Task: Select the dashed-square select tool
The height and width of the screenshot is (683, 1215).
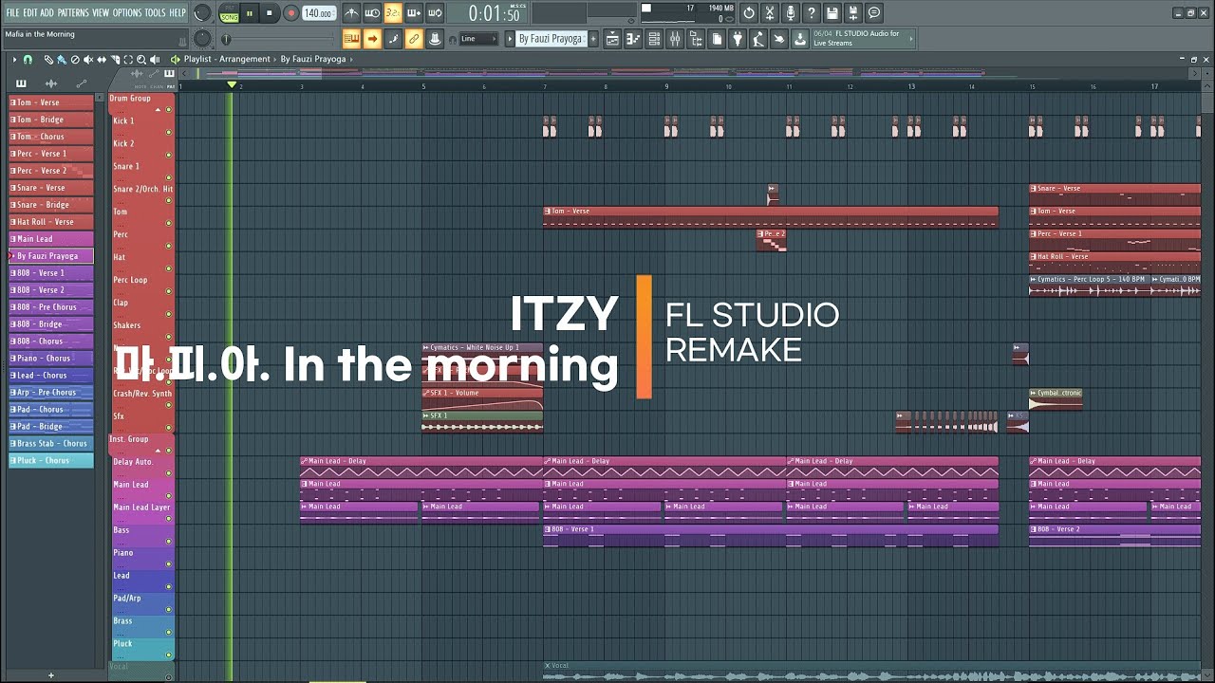Action: click(x=128, y=59)
